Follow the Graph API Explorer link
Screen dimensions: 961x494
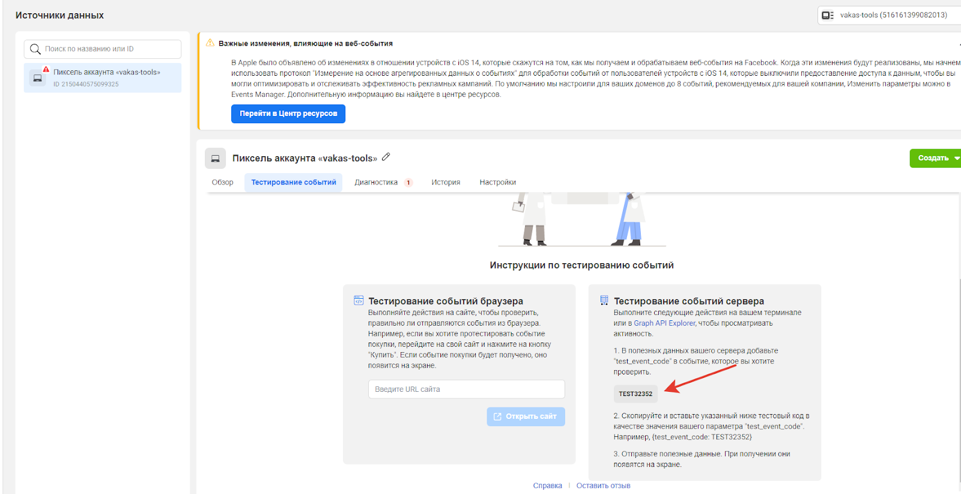tap(664, 323)
